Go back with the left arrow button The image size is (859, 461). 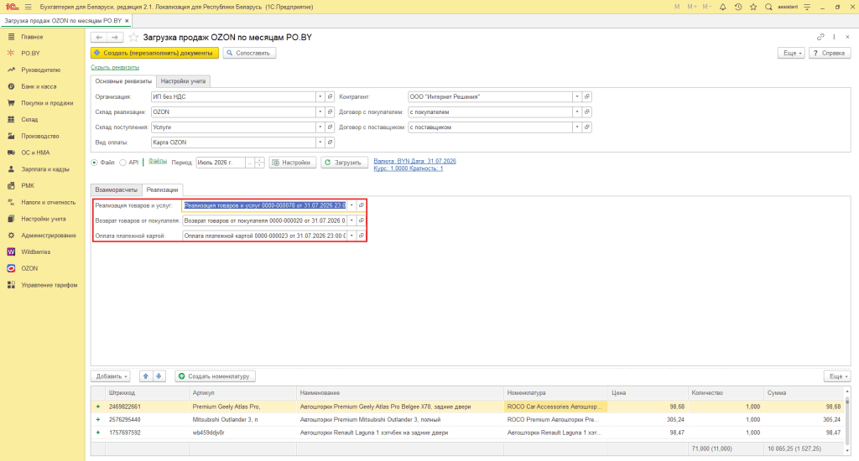point(99,37)
